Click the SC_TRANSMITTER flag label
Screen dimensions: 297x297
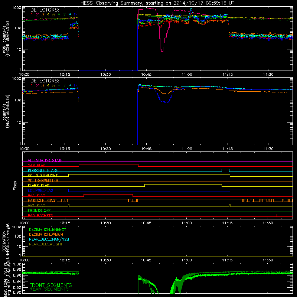(43, 180)
